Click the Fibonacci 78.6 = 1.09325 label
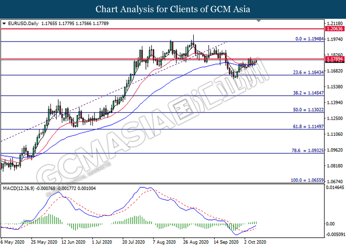This screenshot has height=247, width=346. click(x=307, y=150)
